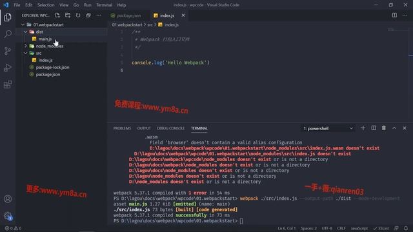Change indentation via Spaces: 2

tap(308, 228)
